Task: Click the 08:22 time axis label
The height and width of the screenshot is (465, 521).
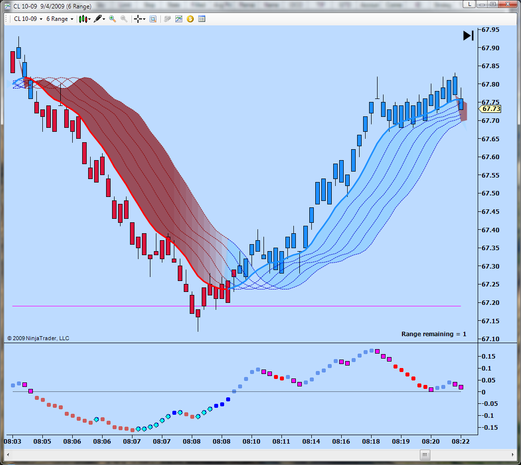Action: [x=461, y=442]
